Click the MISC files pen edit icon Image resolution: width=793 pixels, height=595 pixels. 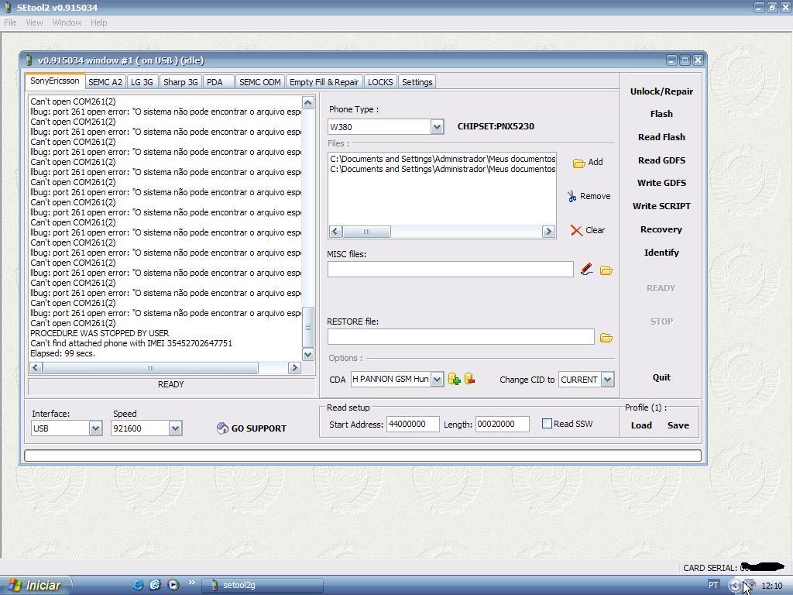(x=587, y=270)
